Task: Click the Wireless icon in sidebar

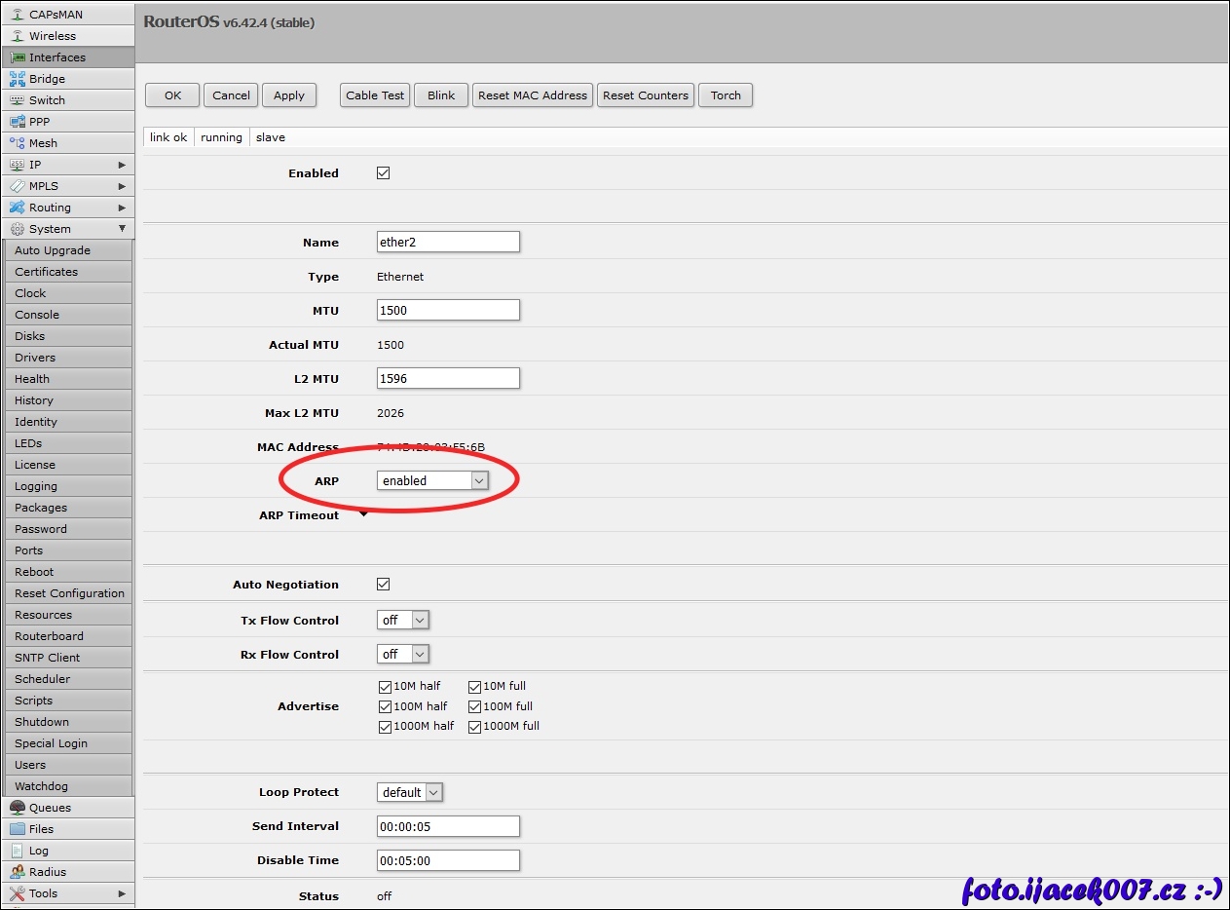Action: click(x=18, y=36)
